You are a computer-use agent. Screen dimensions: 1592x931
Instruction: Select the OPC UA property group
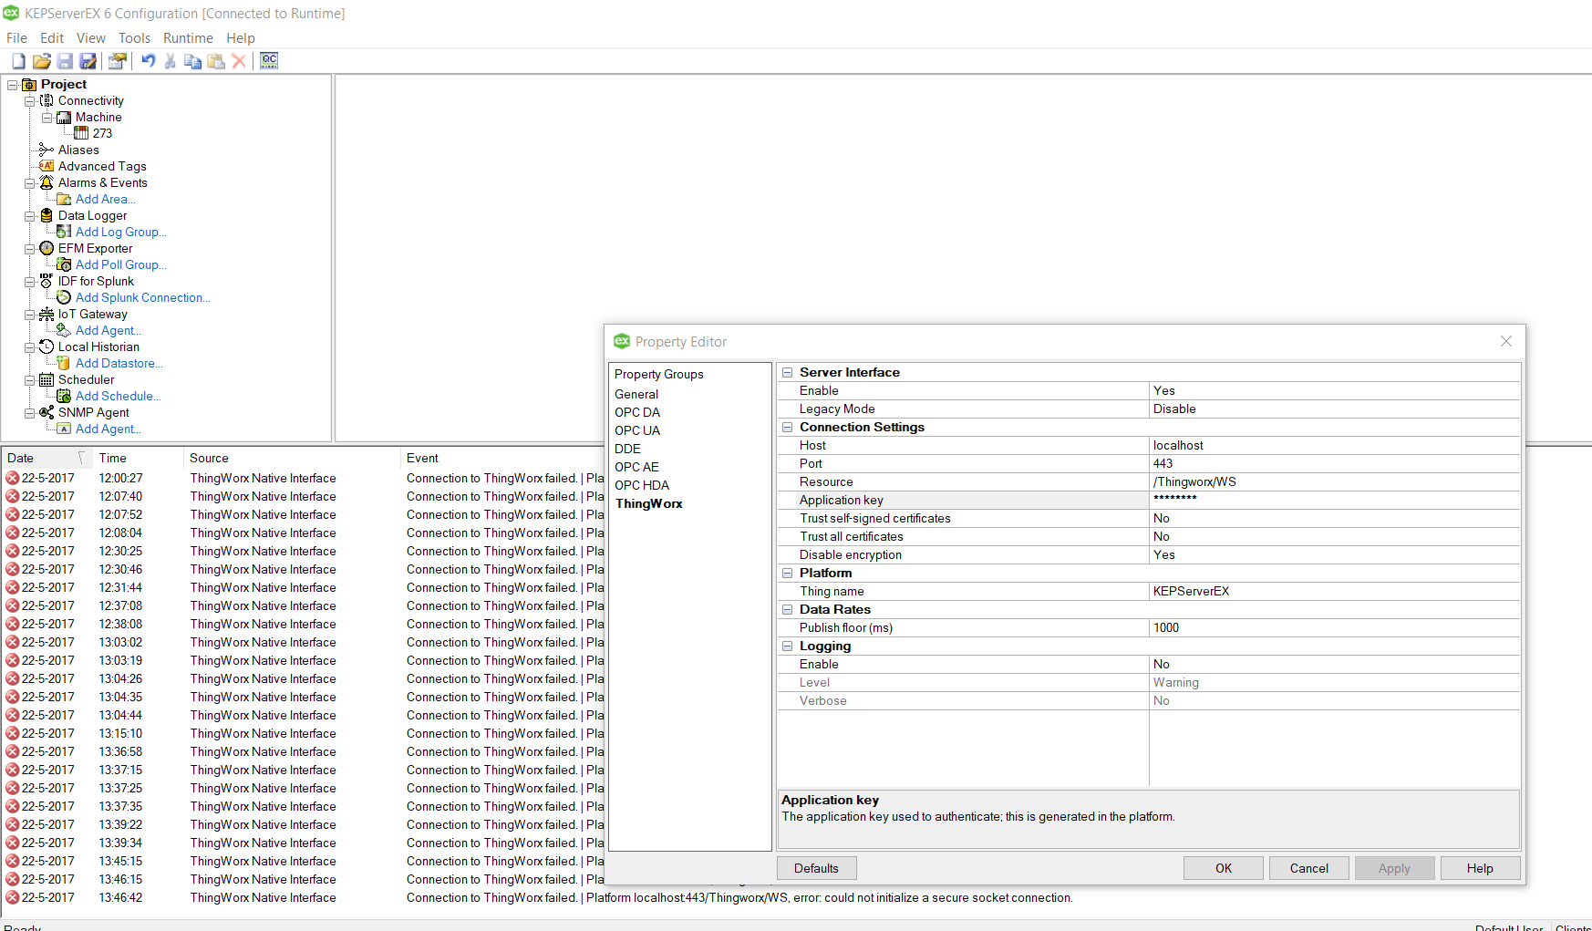pyautogui.click(x=637, y=430)
